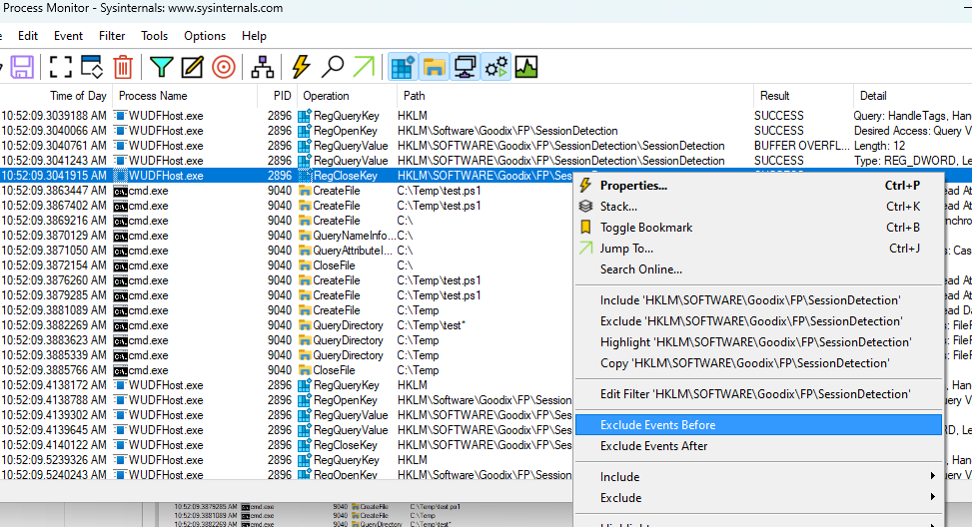Open the Tools menu
The image size is (972, 527).
(x=155, y=36)
